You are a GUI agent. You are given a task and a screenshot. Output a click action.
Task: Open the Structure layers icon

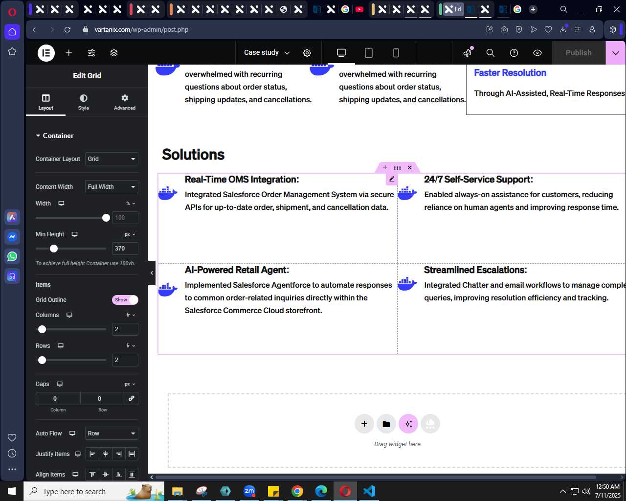coord(114,53)
